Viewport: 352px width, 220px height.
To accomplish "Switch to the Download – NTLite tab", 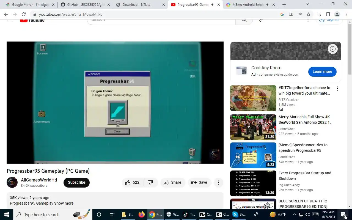I will [x=140, y=5].
